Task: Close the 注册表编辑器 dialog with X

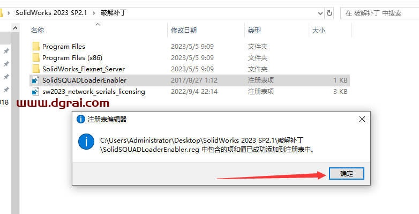Action: (362, 119)
